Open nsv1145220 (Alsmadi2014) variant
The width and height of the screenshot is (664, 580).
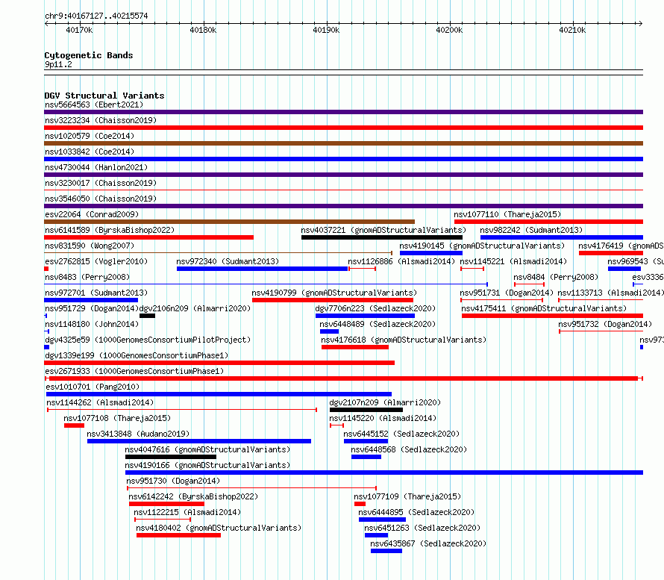point(383,418)
